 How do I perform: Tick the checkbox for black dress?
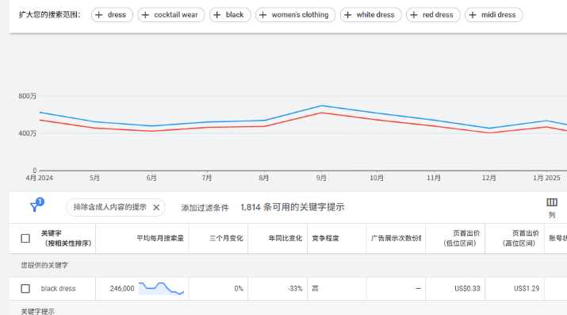click(25, 289)
